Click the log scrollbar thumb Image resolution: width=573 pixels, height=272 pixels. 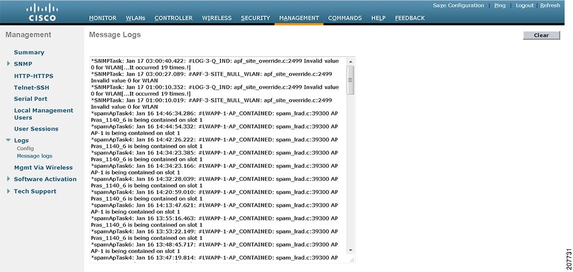[x=351, y=80]
